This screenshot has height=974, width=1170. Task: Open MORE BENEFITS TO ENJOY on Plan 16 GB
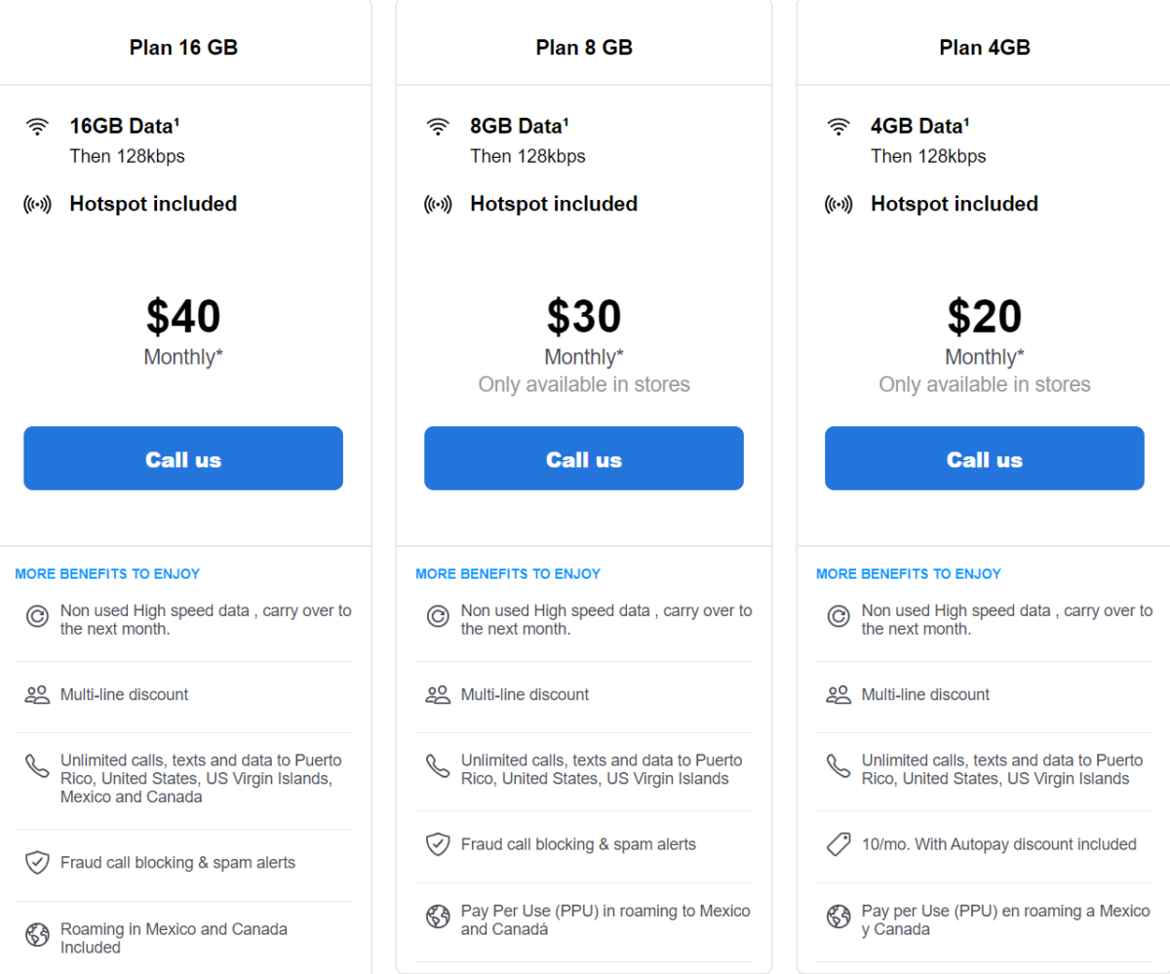(107, 574)
